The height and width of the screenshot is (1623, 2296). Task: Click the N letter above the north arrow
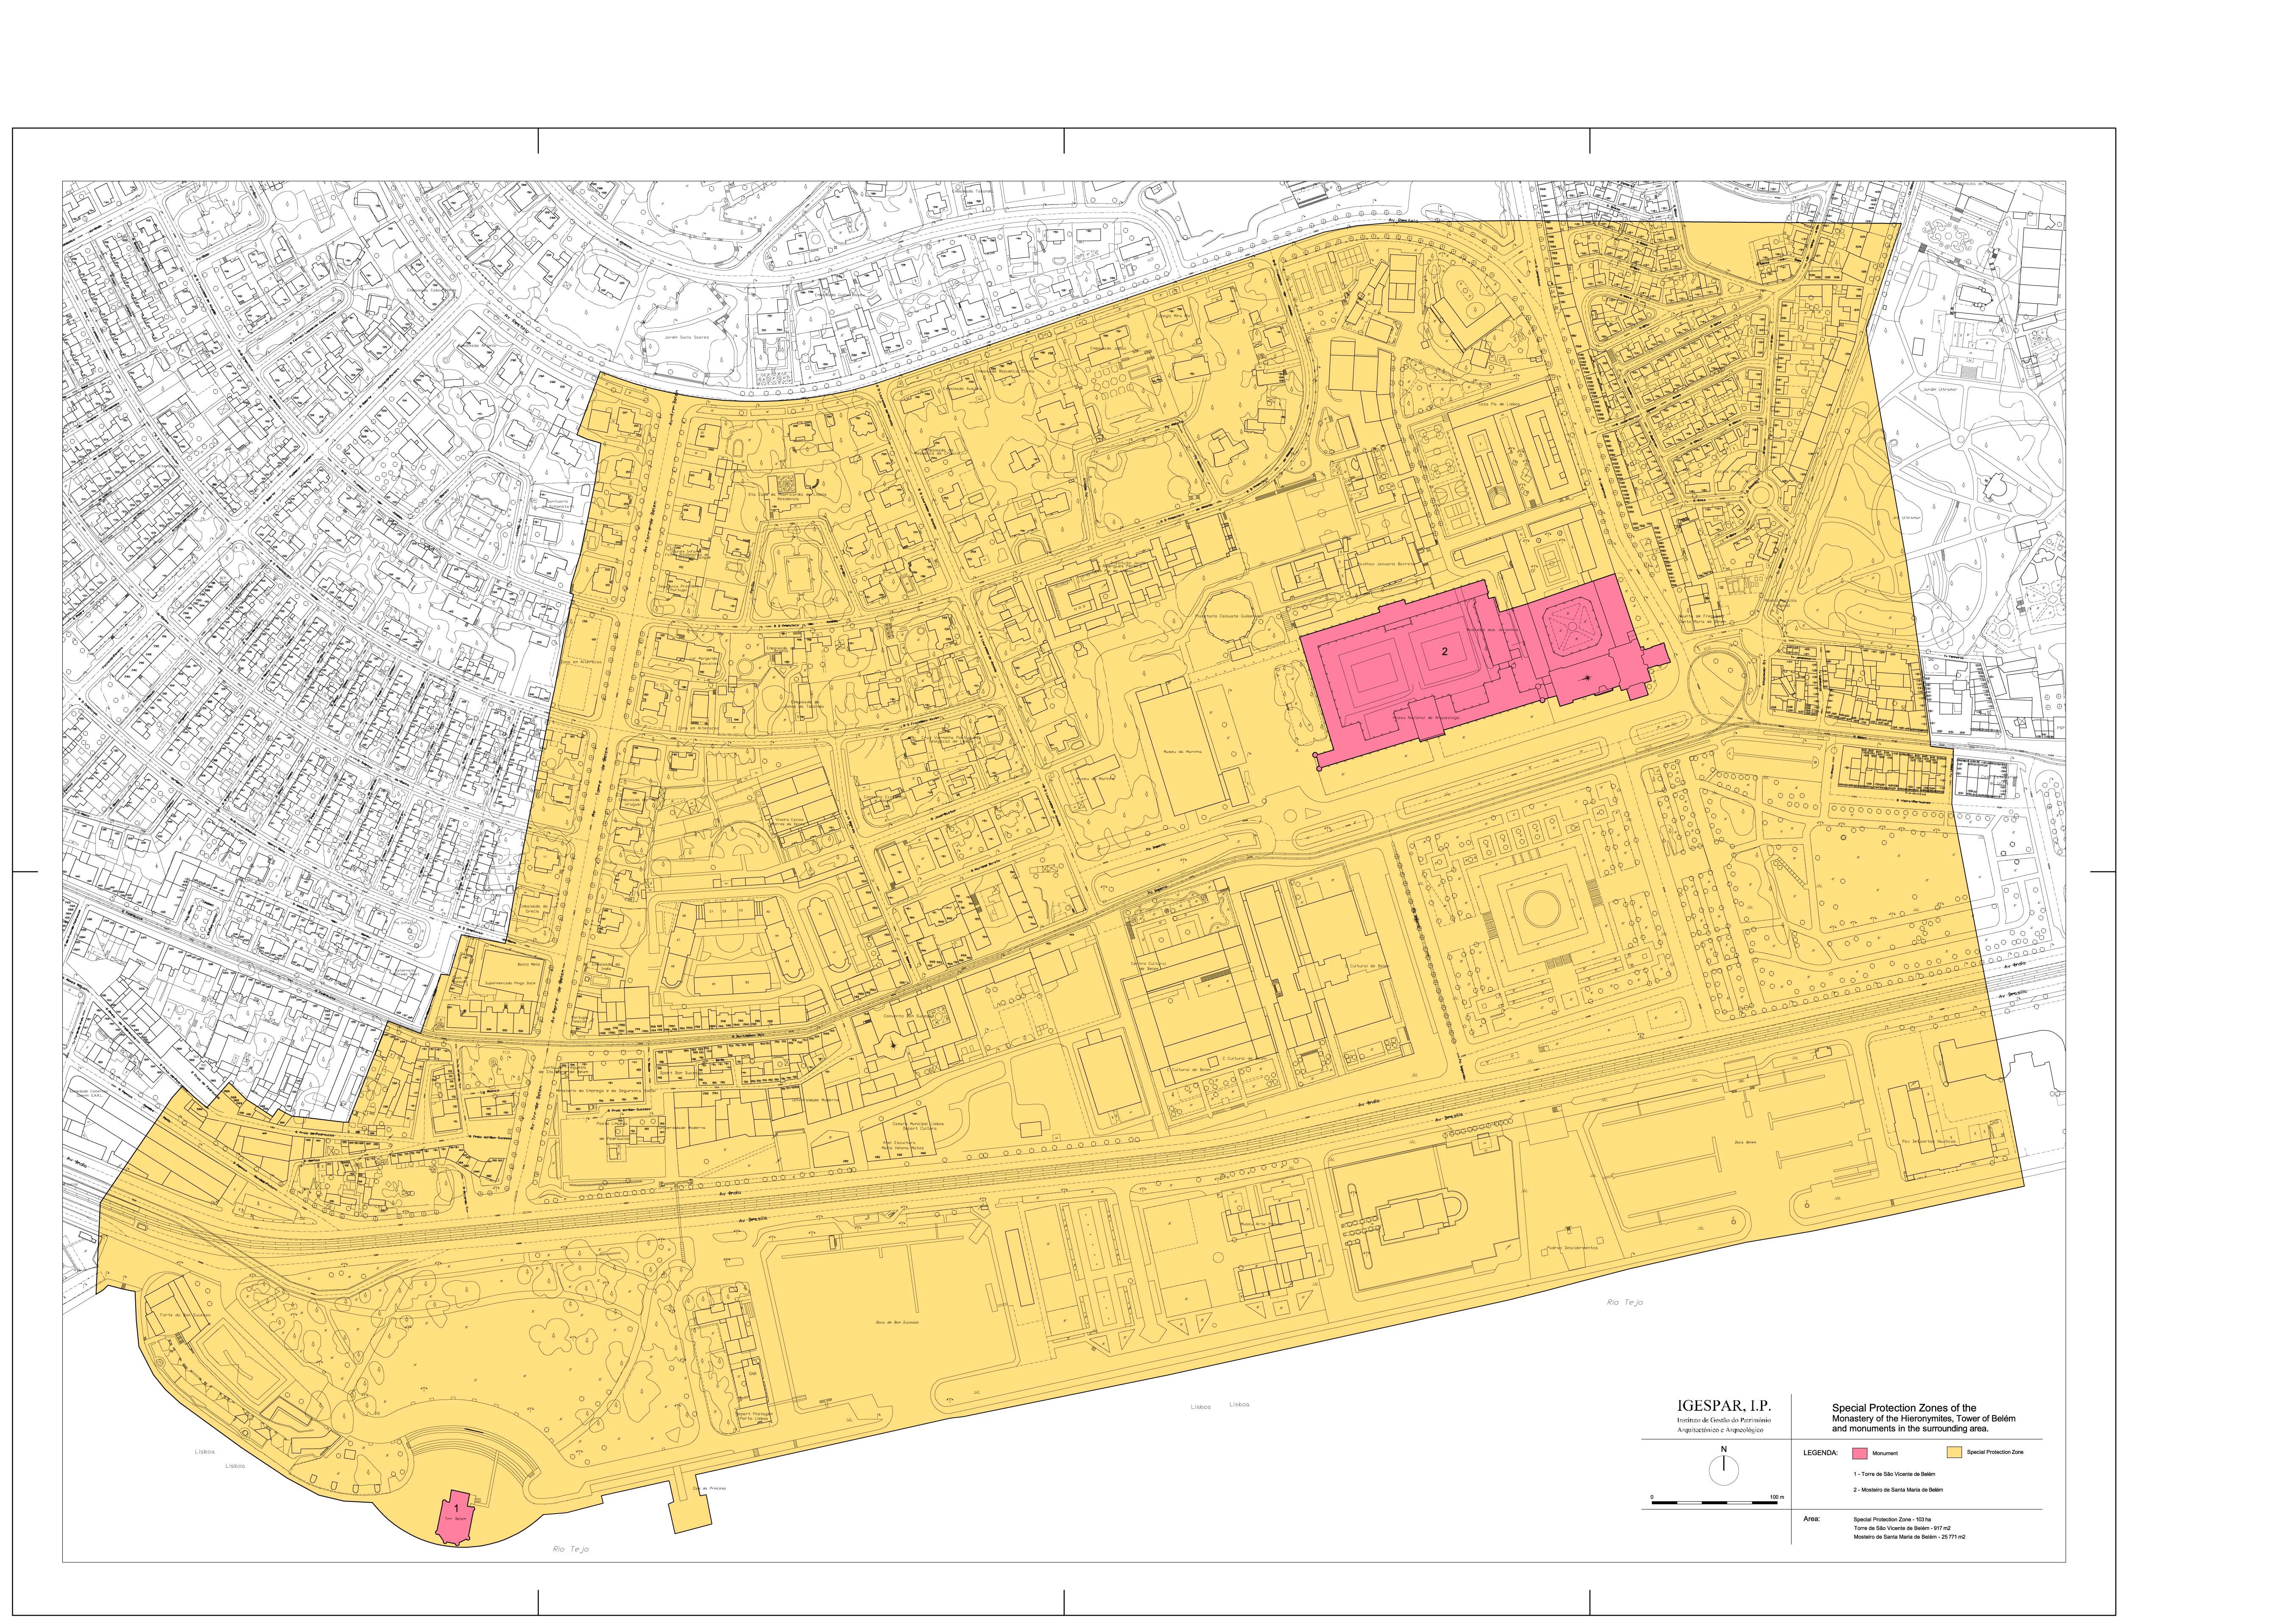coord(1724,1449)
